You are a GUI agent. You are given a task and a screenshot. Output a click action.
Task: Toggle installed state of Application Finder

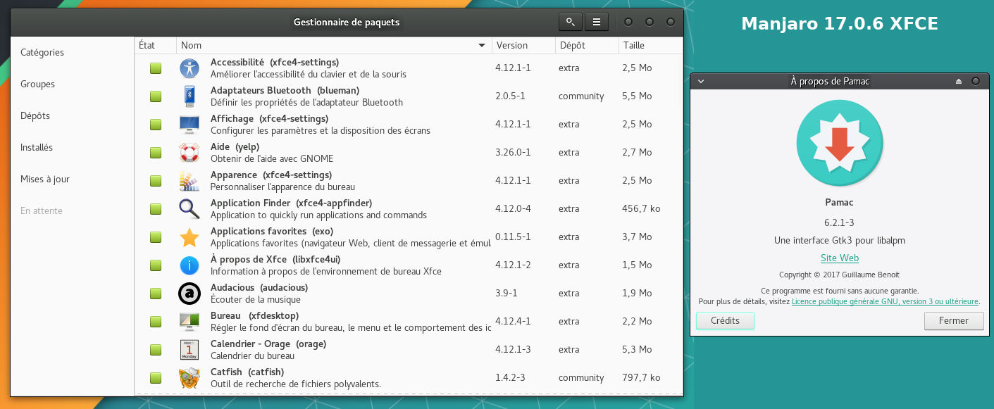(156, 209)
